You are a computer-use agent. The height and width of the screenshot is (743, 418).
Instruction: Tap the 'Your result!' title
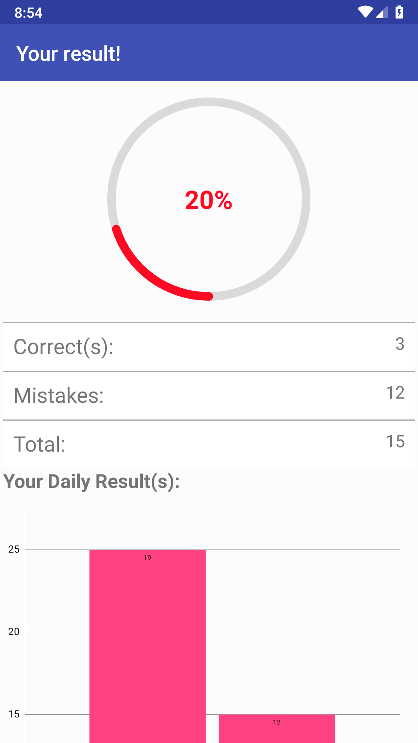69,53
